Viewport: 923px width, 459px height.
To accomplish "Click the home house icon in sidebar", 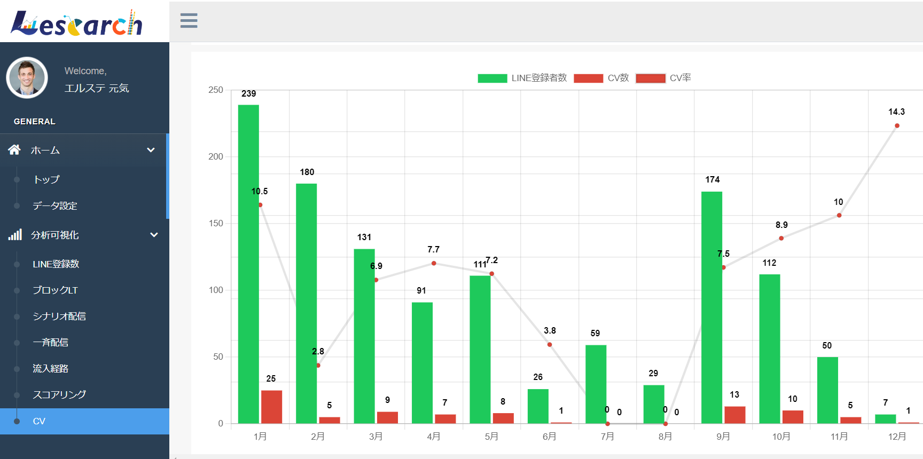I will [14, 150].
